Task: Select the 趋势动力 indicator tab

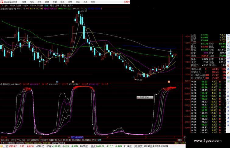Action: click(x=35, y=140)
